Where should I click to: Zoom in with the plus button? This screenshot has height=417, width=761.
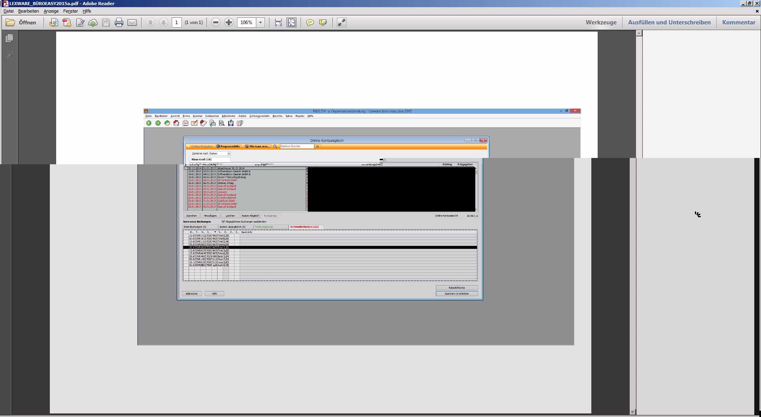tap(229, 23)
